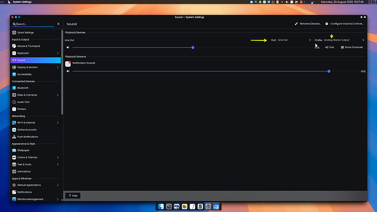The height and width of the screenshot is (212, 377).
Task: Open Configure Volume Controls
Action: click(344, 24)
